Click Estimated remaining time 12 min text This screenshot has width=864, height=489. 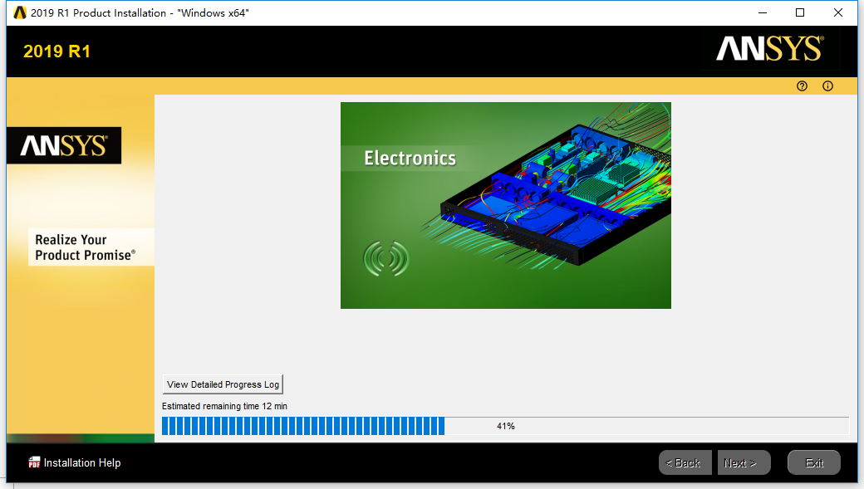coord(224,407)
